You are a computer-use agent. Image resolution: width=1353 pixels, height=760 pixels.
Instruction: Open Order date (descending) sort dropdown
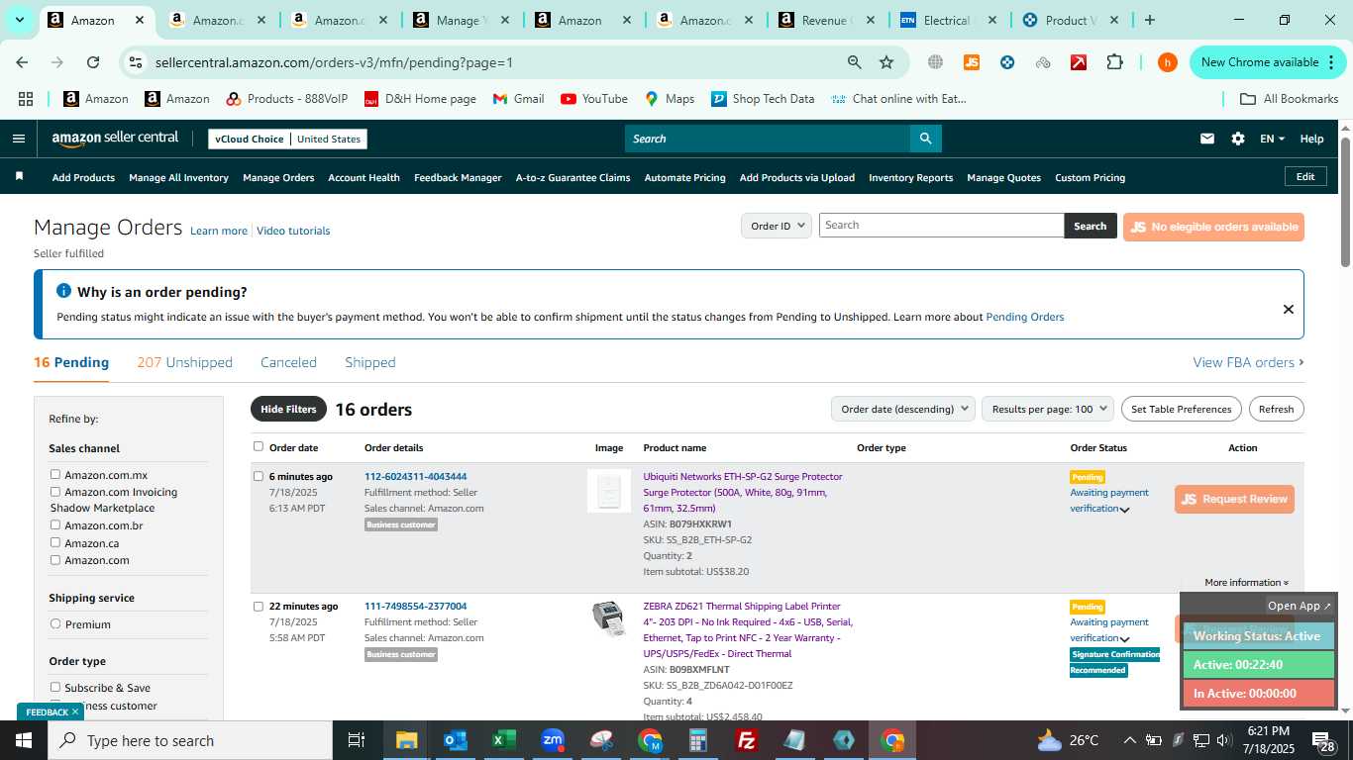902,409
